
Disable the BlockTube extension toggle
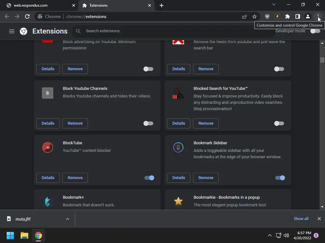click(x=149, y=178)
